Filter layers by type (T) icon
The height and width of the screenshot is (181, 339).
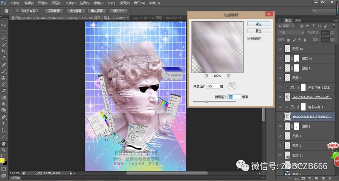pos(313,26)
